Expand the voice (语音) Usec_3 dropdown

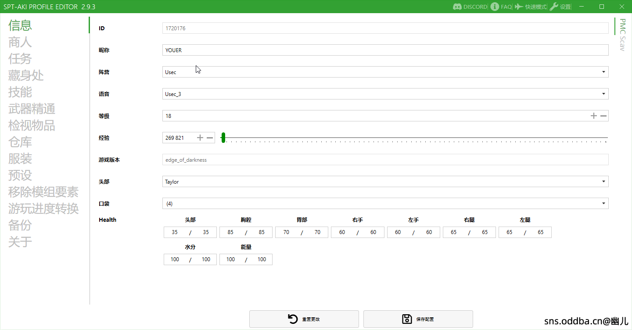(x=385, y=94)
